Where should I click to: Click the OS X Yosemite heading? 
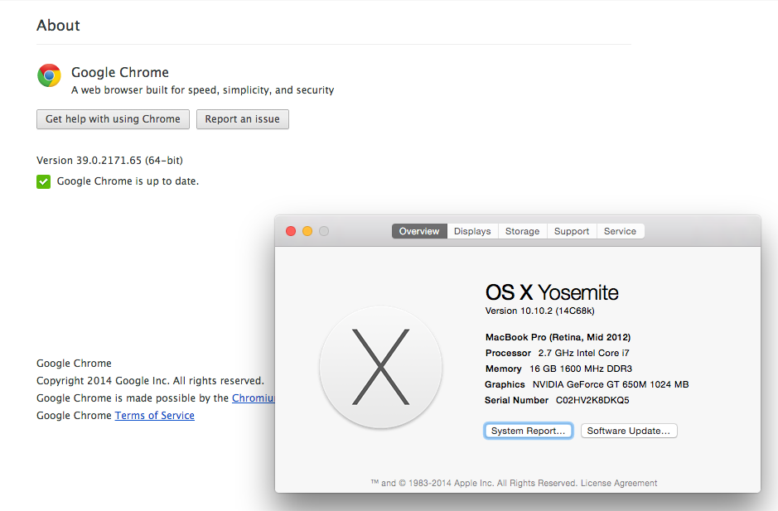(x=552, y=292)
